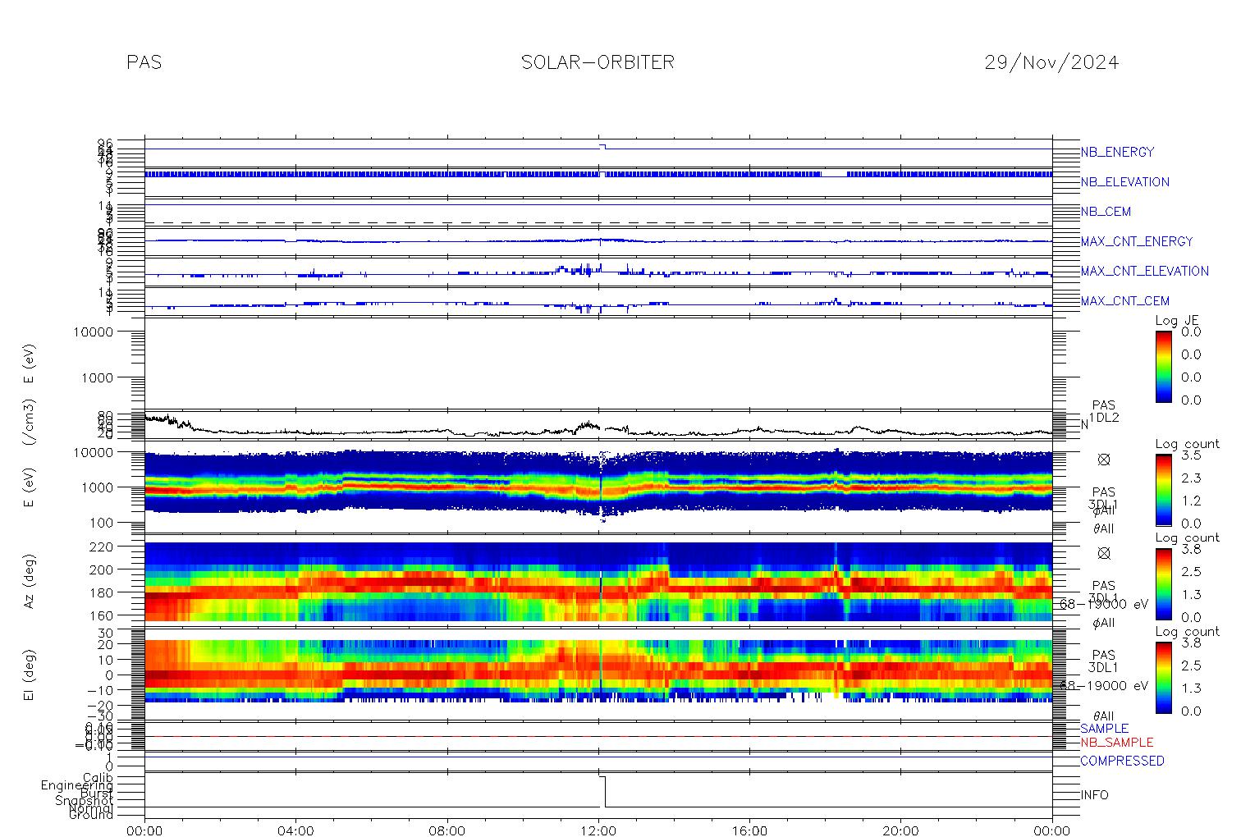1241x837 pixels.
Task: Click the SOLAR-ORBITER heading
Action: (x=598, y=62)
